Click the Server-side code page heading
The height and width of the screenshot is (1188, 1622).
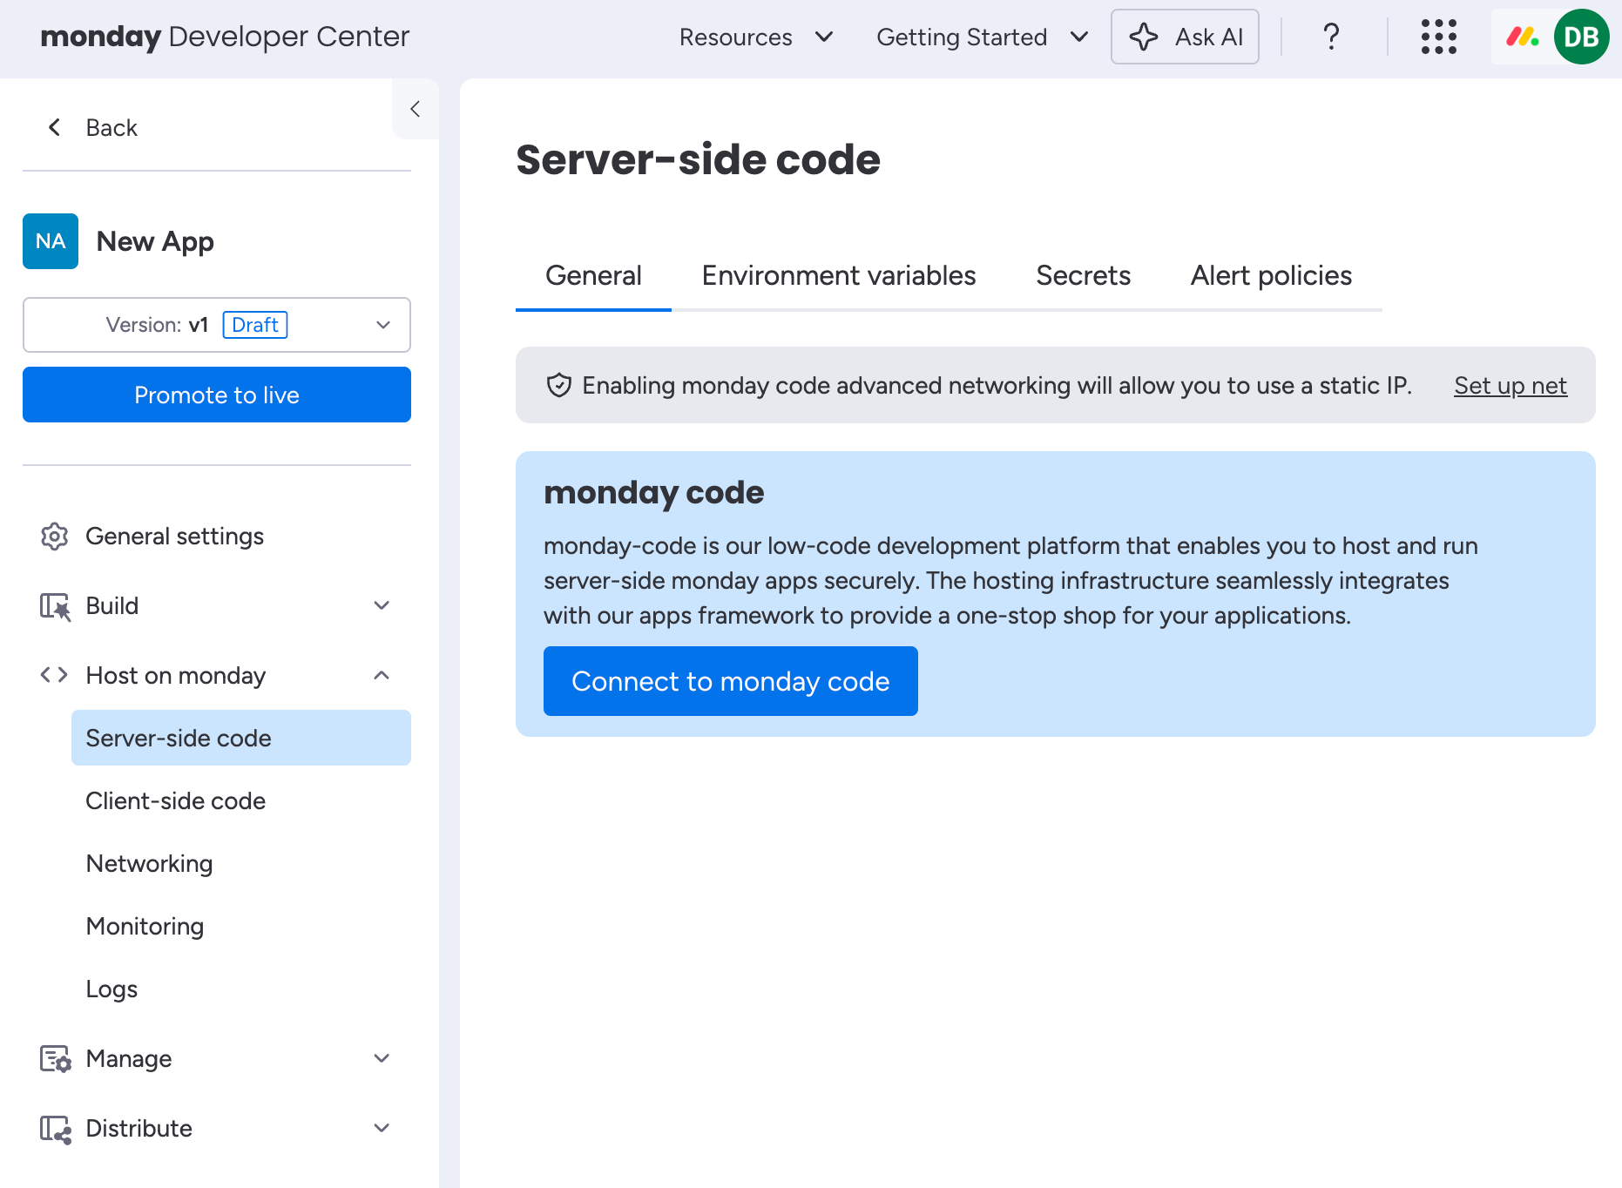[698, 159]
